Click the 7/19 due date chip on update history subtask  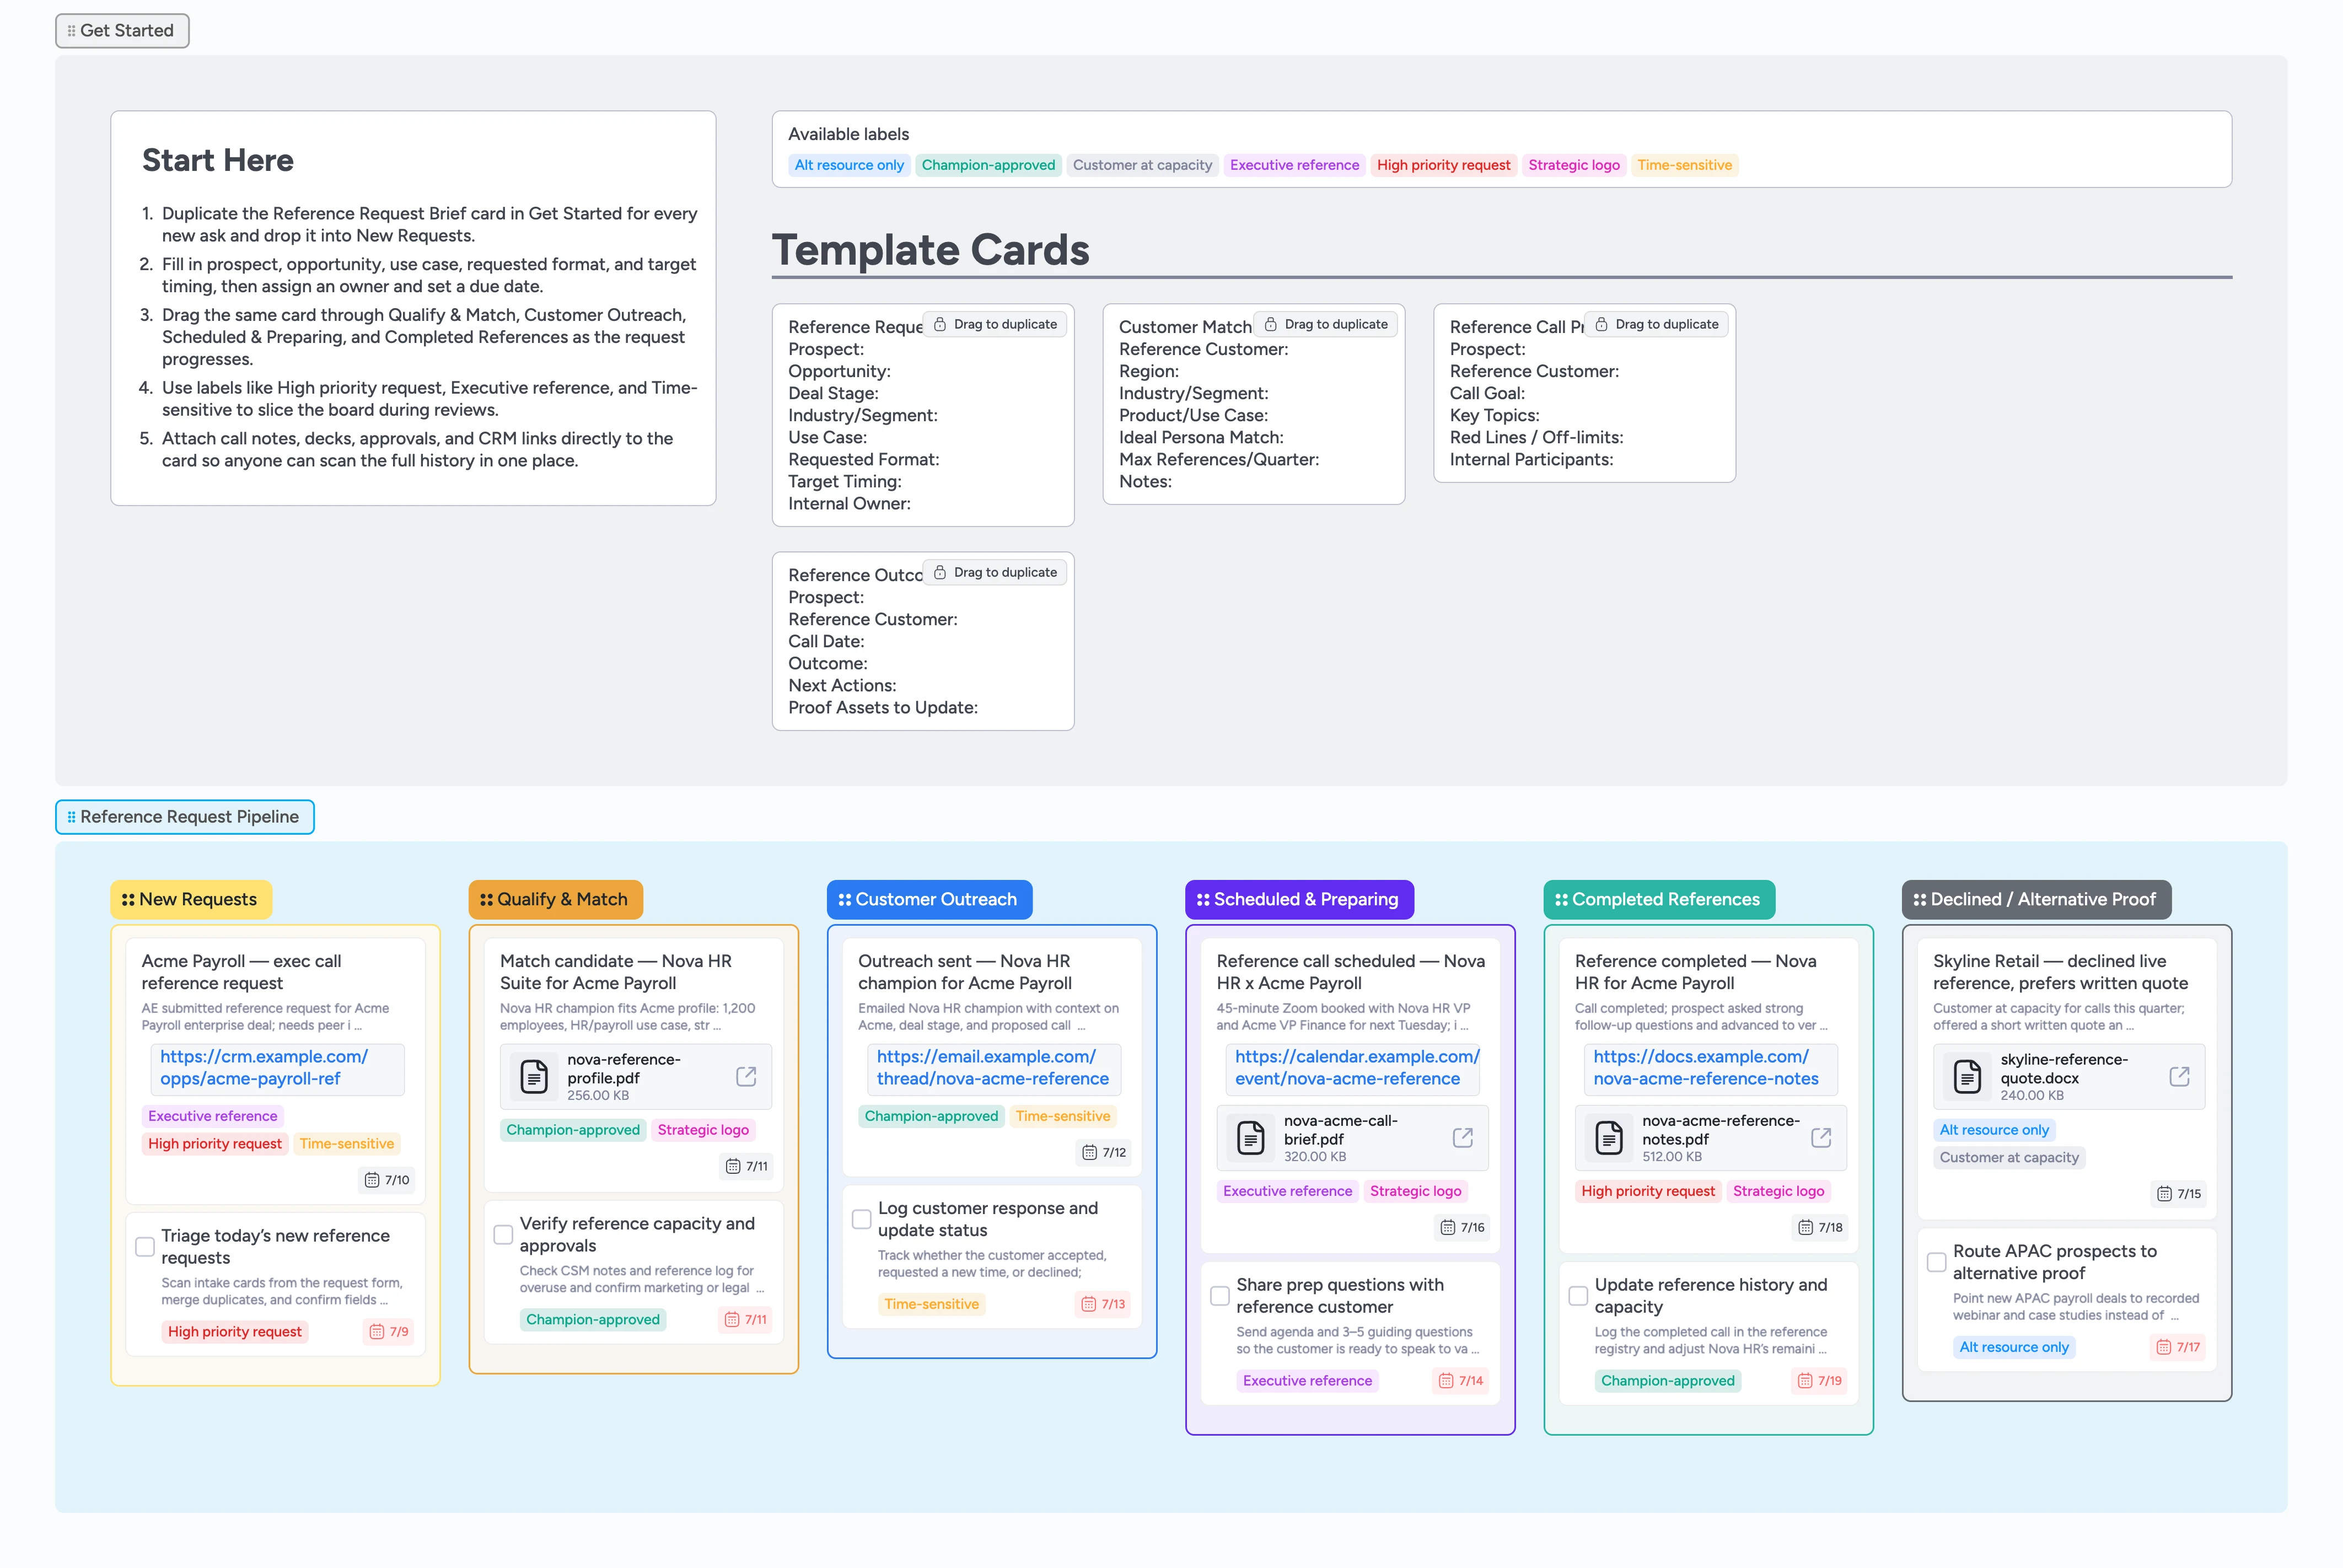click(x=1819, y=1380)
